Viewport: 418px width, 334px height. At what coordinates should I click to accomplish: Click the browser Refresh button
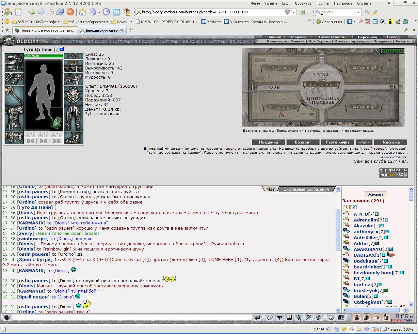60,12
